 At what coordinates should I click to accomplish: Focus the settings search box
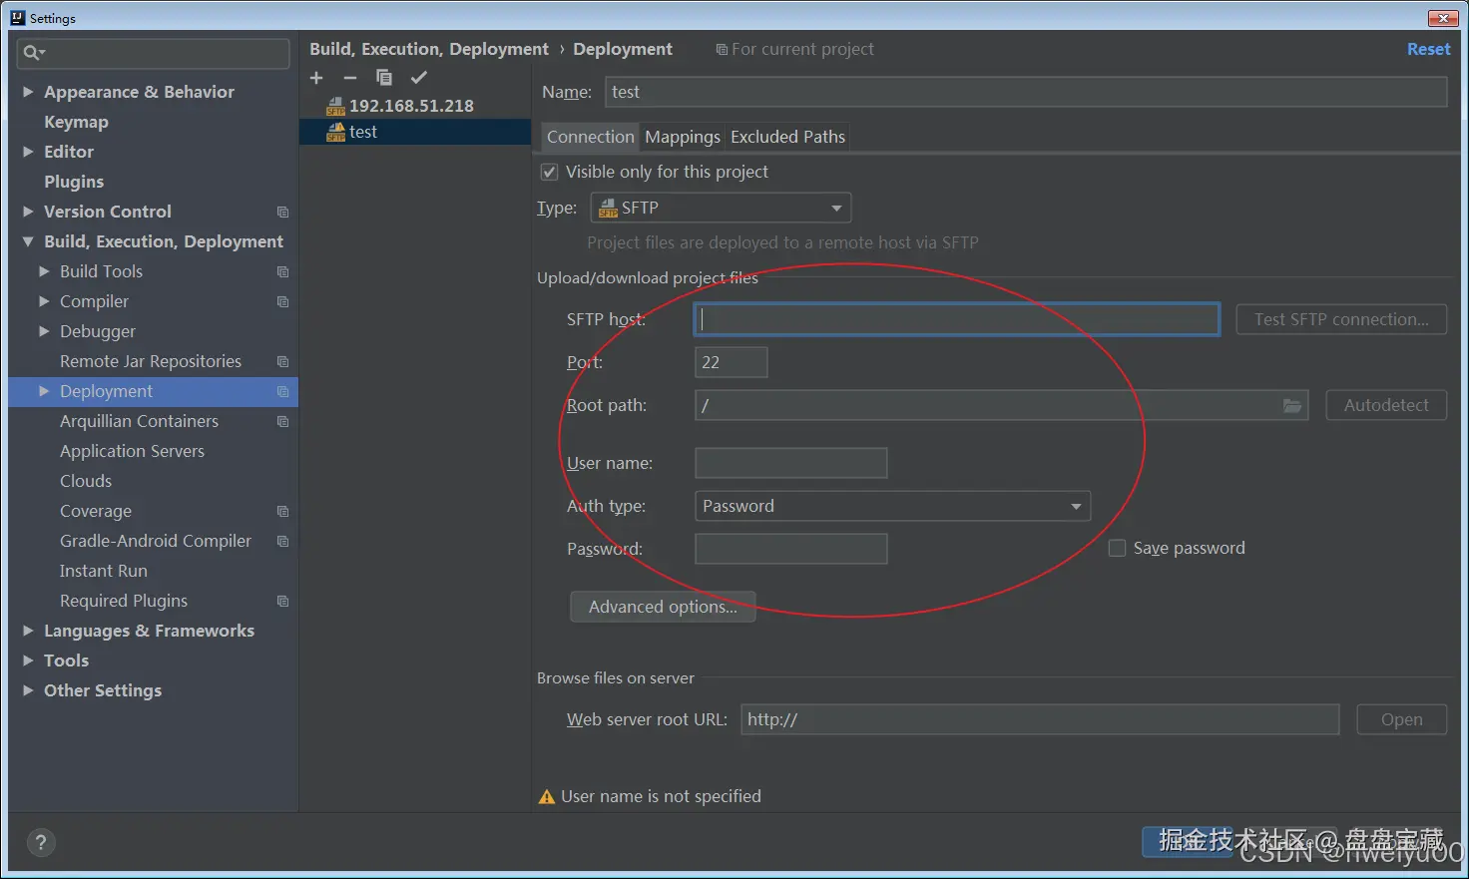tap(154, 53)
